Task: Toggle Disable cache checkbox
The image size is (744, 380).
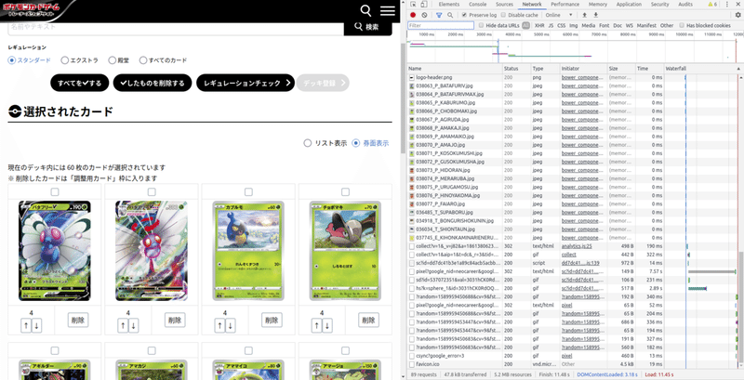Action: (504, 15)
